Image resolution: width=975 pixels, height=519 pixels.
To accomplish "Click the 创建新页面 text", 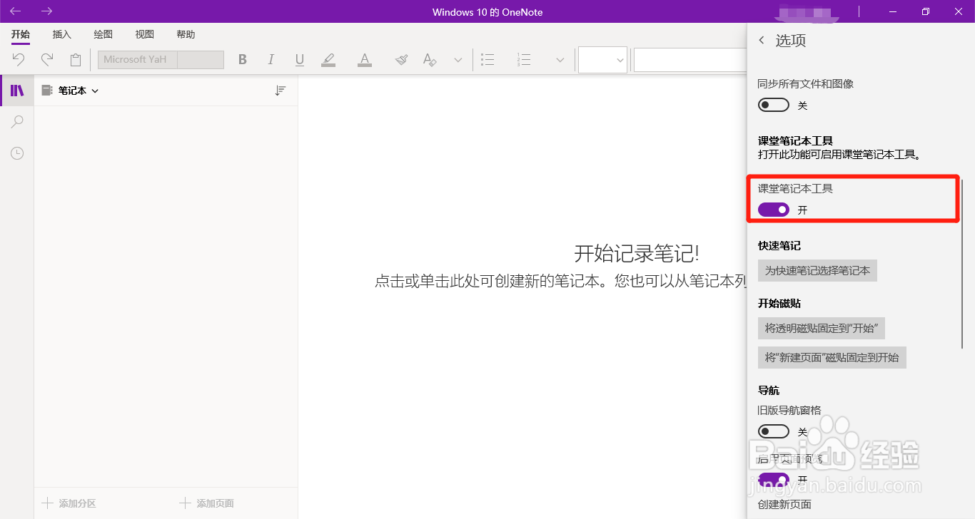I will (x=784, y=505).
